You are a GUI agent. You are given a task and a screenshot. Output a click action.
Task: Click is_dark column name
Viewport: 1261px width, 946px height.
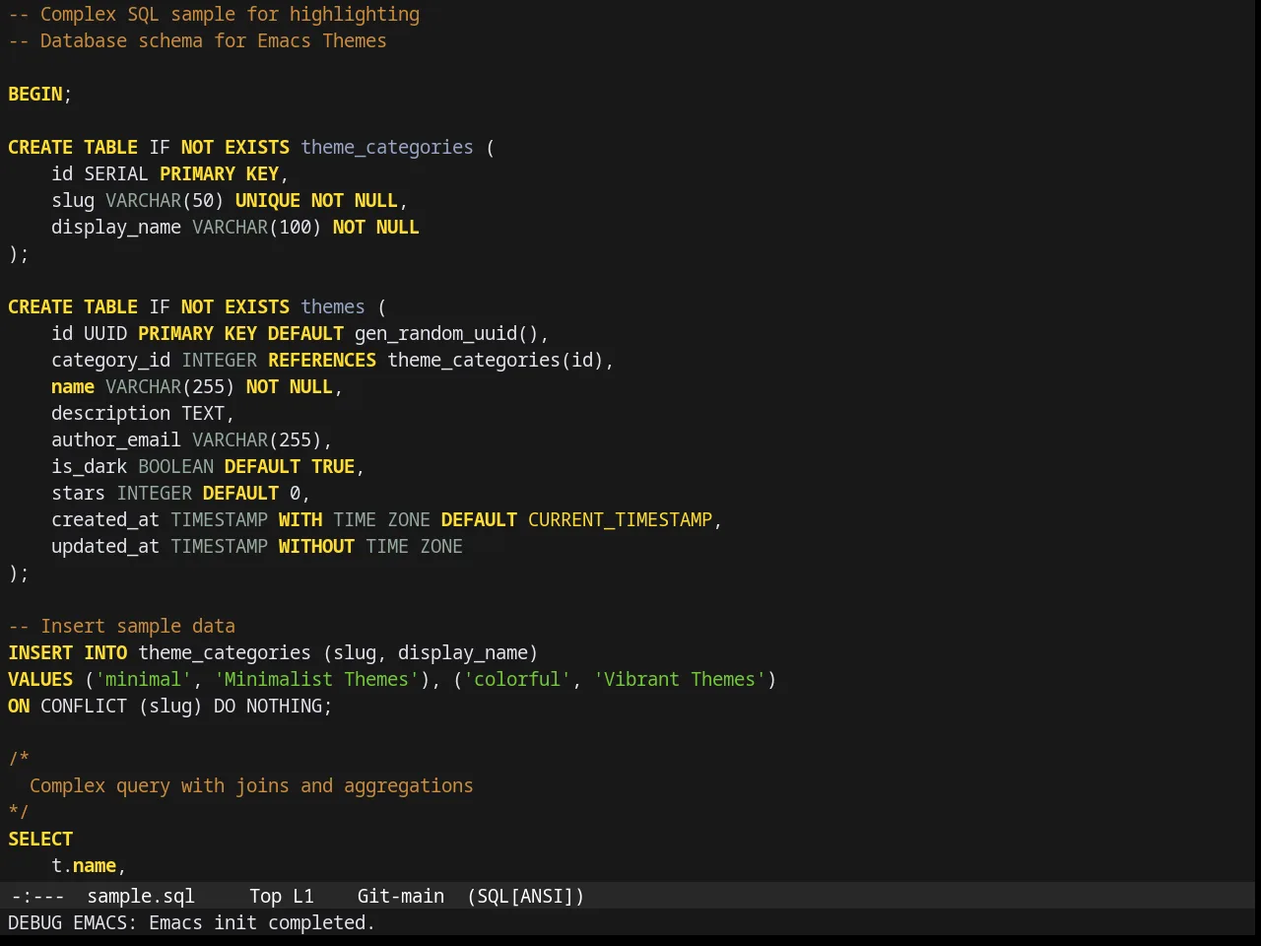[90, 466]
